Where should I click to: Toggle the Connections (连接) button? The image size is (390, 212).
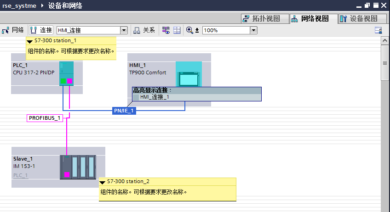[41, 30]
